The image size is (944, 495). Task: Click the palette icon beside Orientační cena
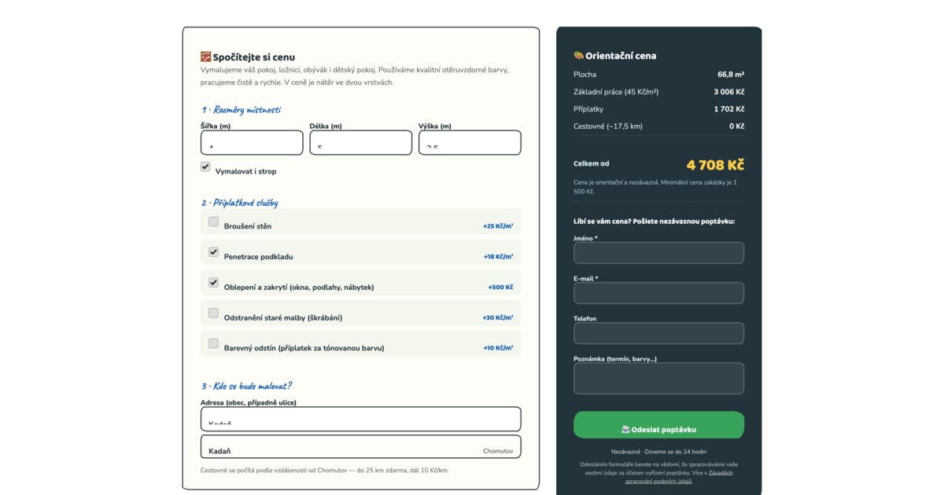click(x=578, y=56)
